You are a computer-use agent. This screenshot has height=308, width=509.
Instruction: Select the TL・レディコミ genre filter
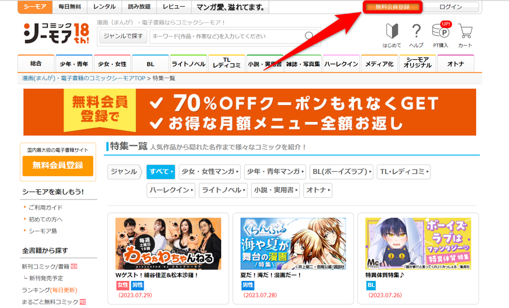pos(403,171)
